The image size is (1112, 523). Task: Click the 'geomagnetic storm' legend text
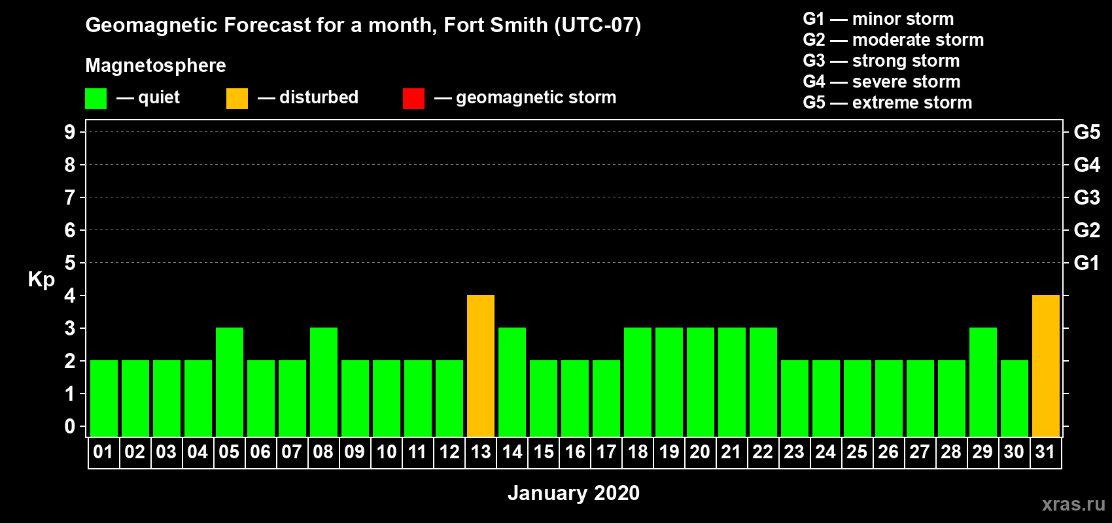[536, 97]
